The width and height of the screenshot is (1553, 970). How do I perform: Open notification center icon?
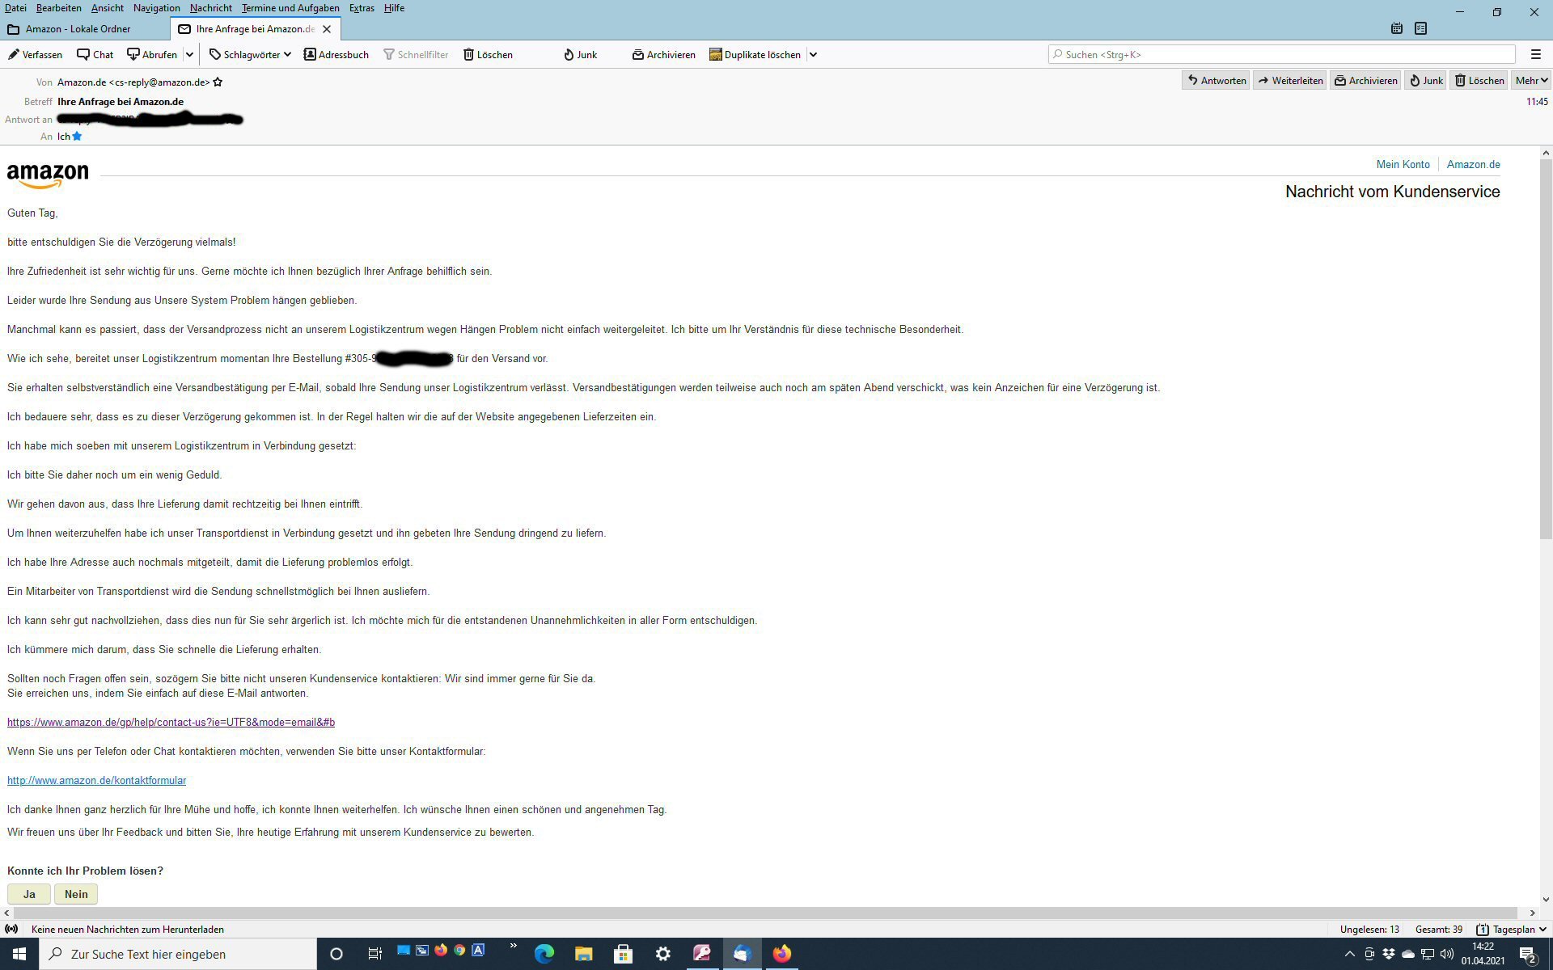click(x=1528, y=954)
